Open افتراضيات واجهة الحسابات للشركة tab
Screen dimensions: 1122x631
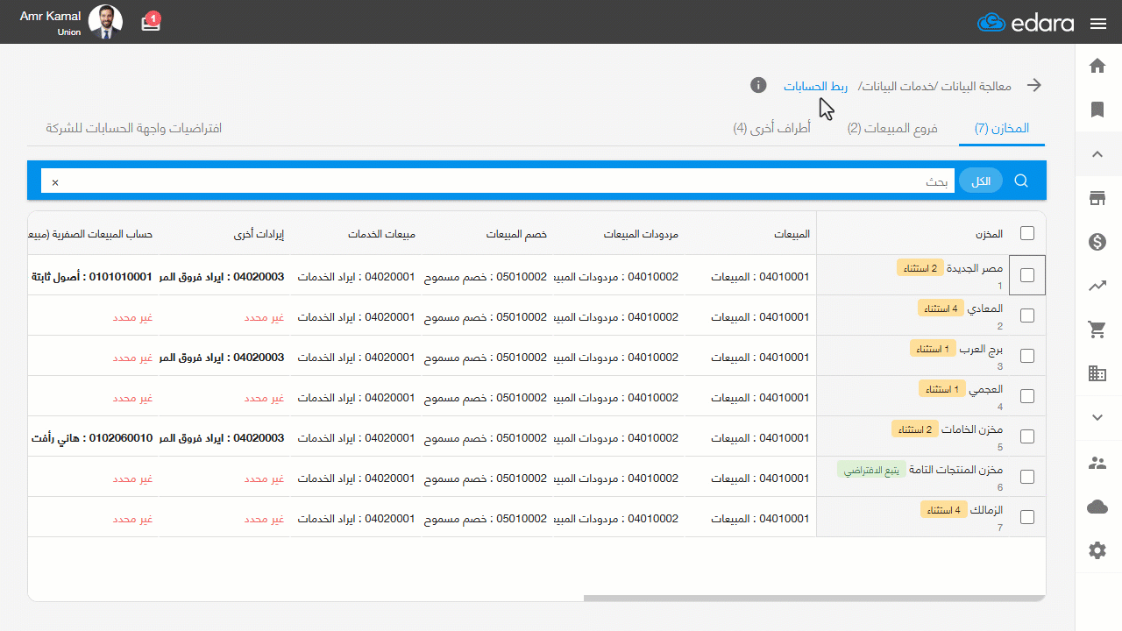coord(134,129)
